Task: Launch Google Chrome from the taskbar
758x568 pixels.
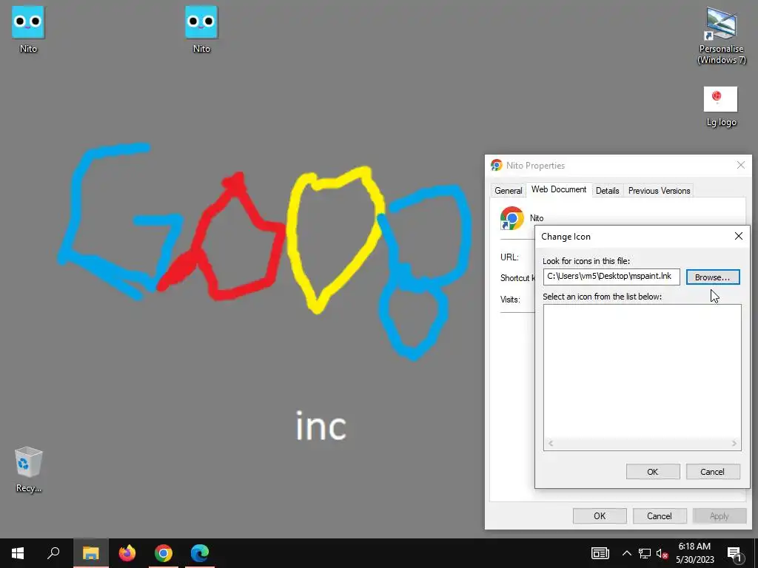Action: (x=164, y=553)
